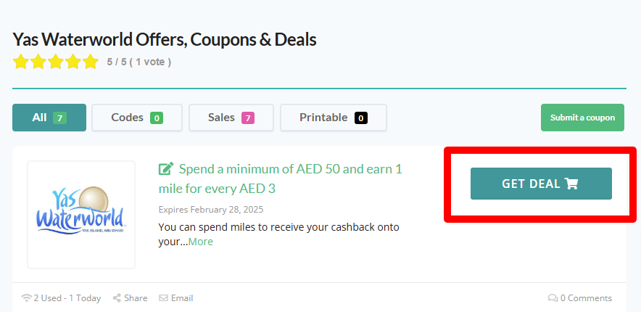Viewport: 641px width, 312px height.
Task: Click the Yas Waterworld logo thumbnail
Action: (81, 215)
